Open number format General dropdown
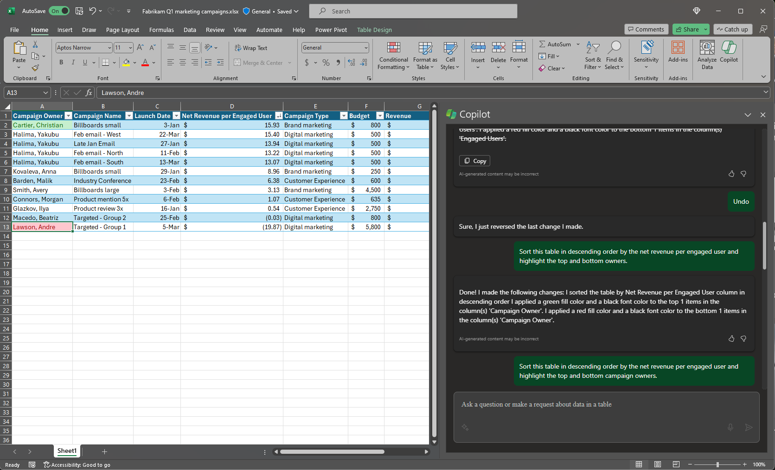Viewport: 775px width, 470px height. (x=366, y=48)
